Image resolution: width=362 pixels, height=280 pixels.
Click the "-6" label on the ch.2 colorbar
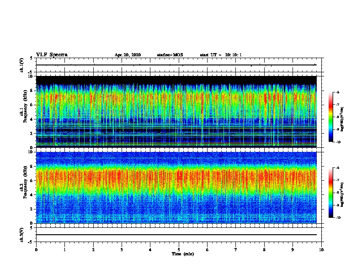pyautogui.click(x=337, y=168)
